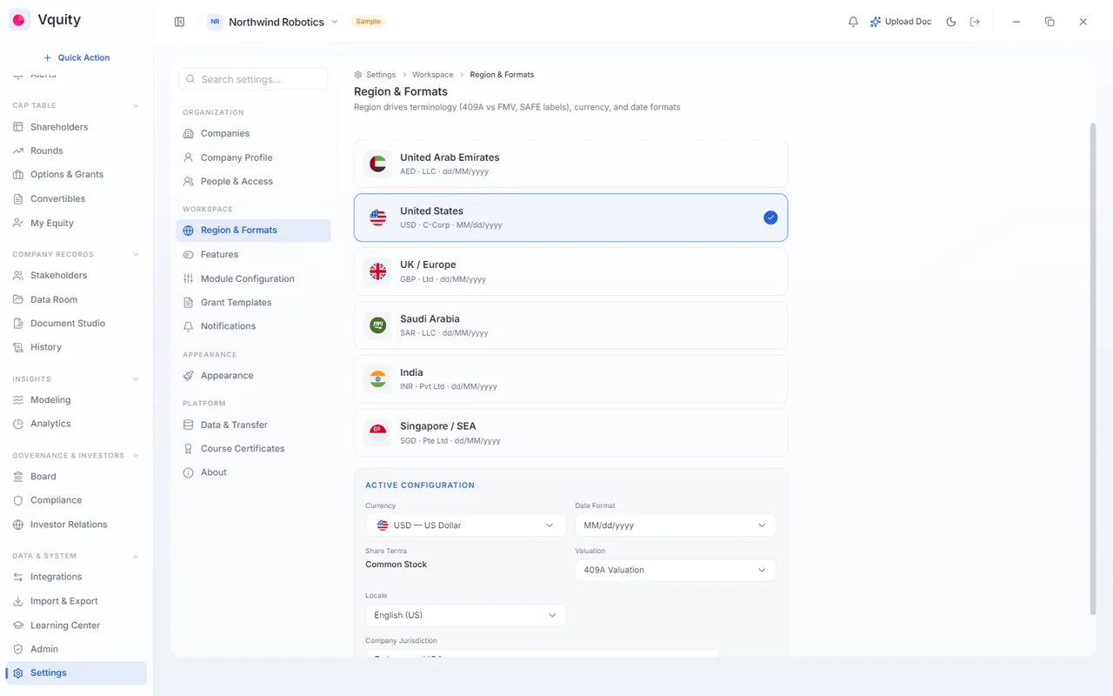Click Learning Center graduation cap icon
Screen dimensions: 1113x696
(18, 626)
